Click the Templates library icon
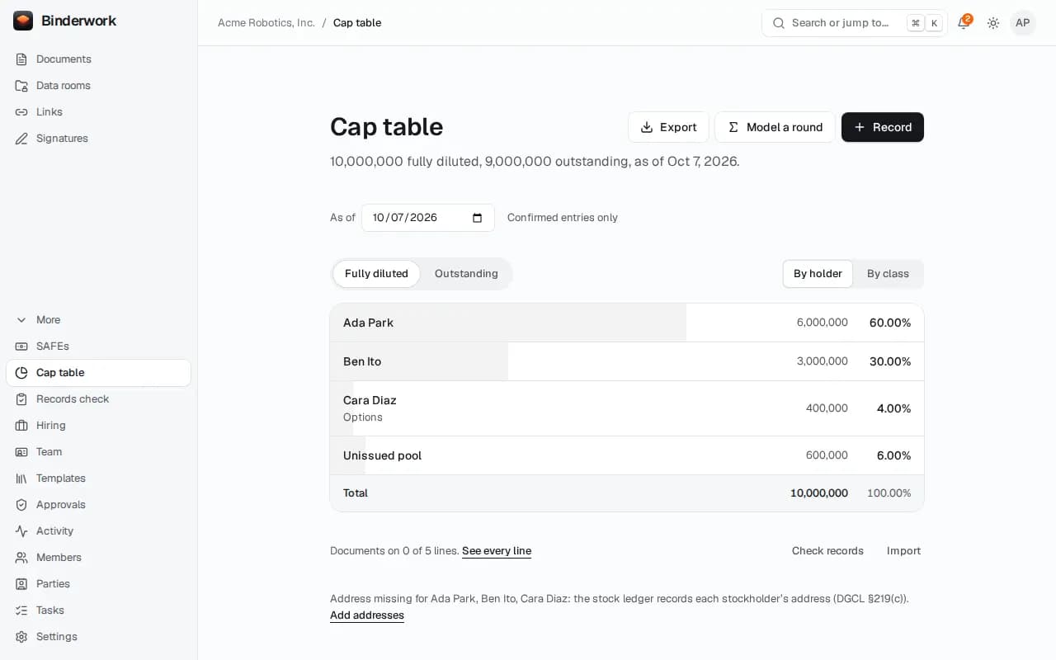 pyautogui.click(x=21, y=478)
